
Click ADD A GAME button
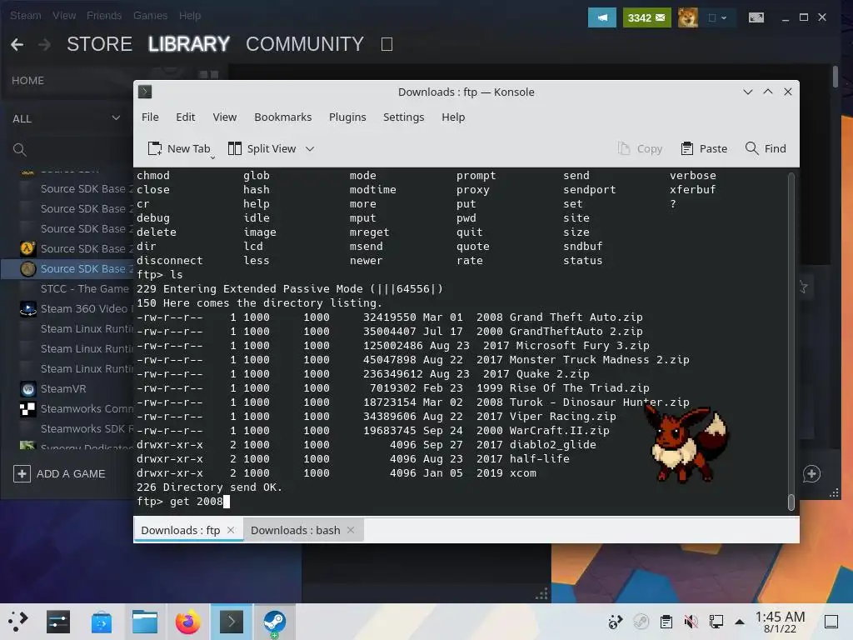click(59, 473)
